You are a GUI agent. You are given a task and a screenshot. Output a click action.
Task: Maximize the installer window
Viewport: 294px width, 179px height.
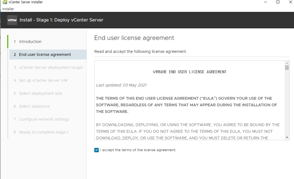pos(278,2)
